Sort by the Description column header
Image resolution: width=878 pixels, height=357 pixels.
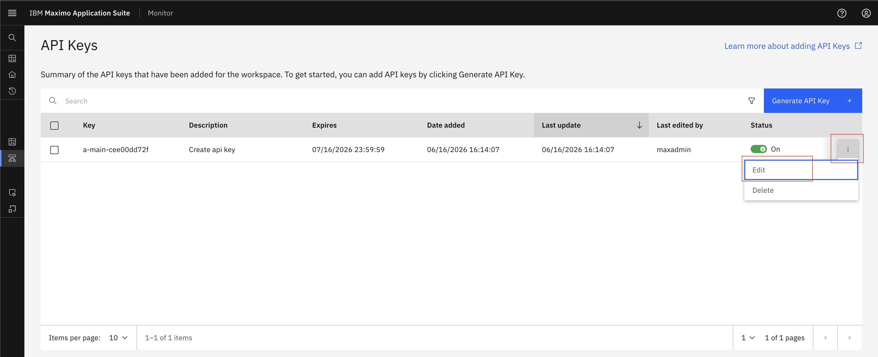point(208,125)
